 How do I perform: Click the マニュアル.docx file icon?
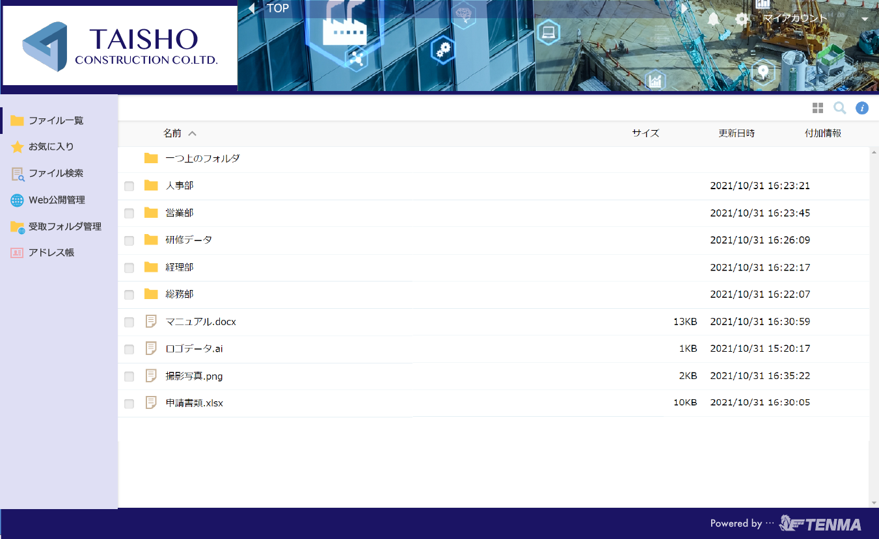(x=151, y=321)
